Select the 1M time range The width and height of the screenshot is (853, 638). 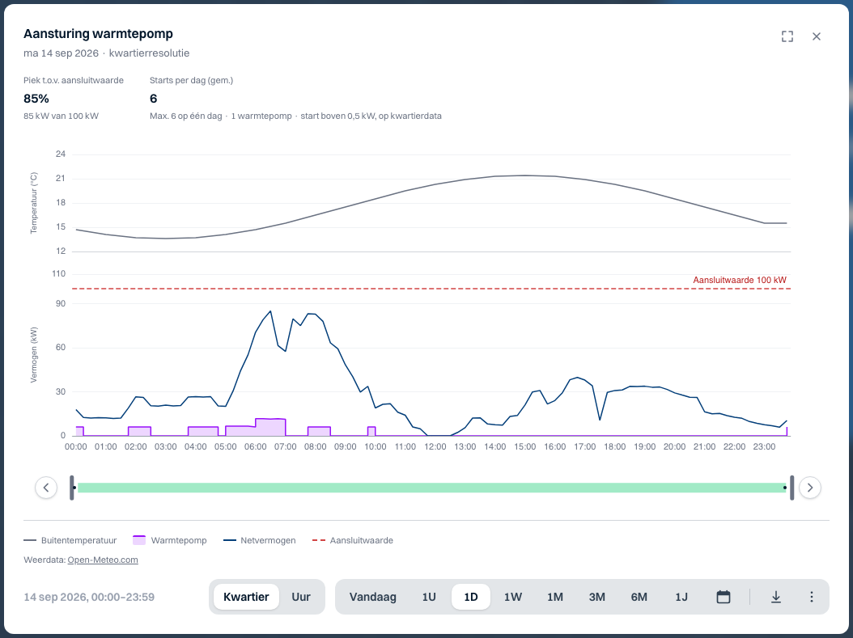[555, 597]
